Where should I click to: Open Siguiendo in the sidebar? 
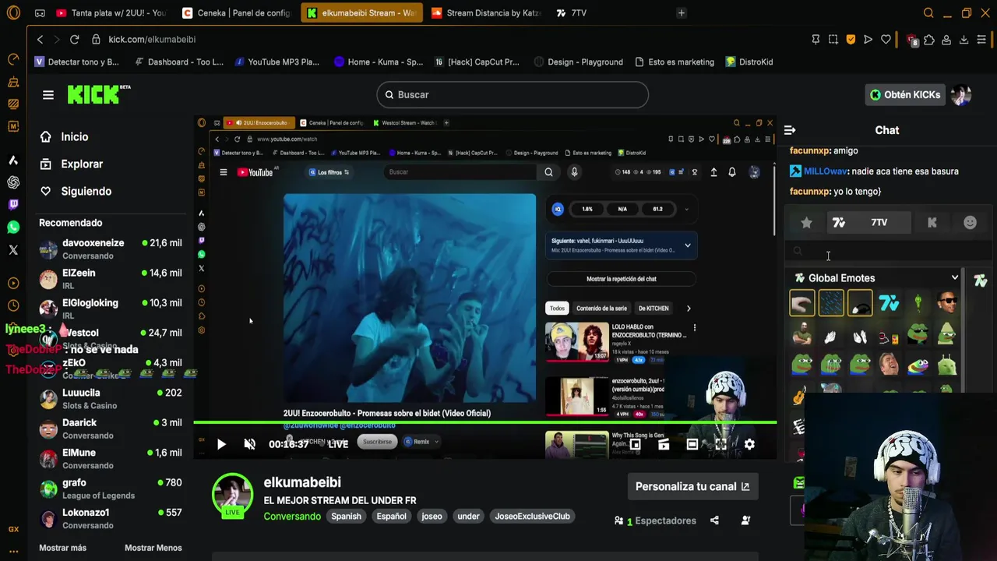click(x=76, y=192)
